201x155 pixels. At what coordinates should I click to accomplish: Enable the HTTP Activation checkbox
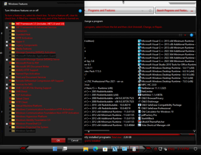tap(10, 38)
